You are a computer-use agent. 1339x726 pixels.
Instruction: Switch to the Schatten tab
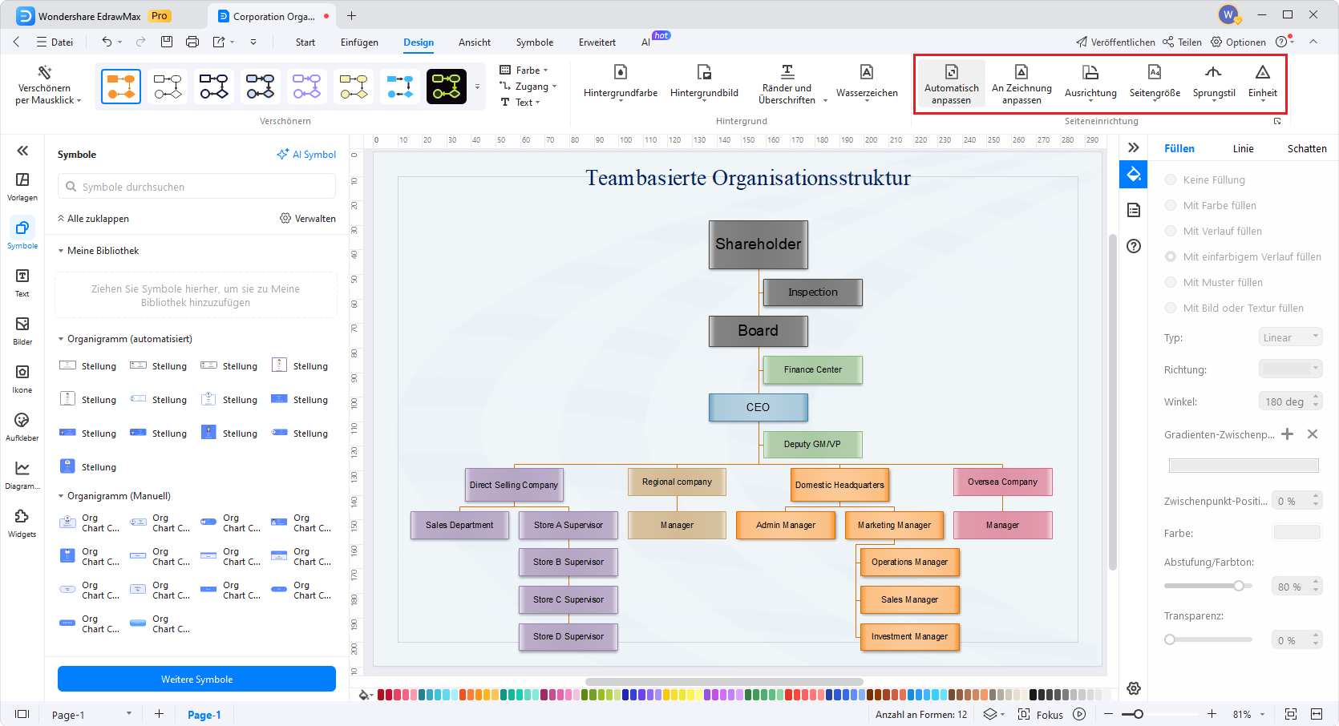(1307, 148)
